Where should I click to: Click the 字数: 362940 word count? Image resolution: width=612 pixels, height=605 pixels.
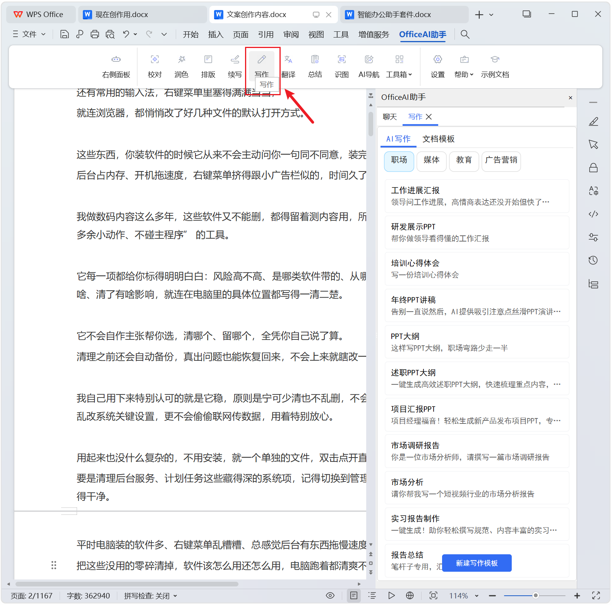pyautogui.click(x=88, y=596)
